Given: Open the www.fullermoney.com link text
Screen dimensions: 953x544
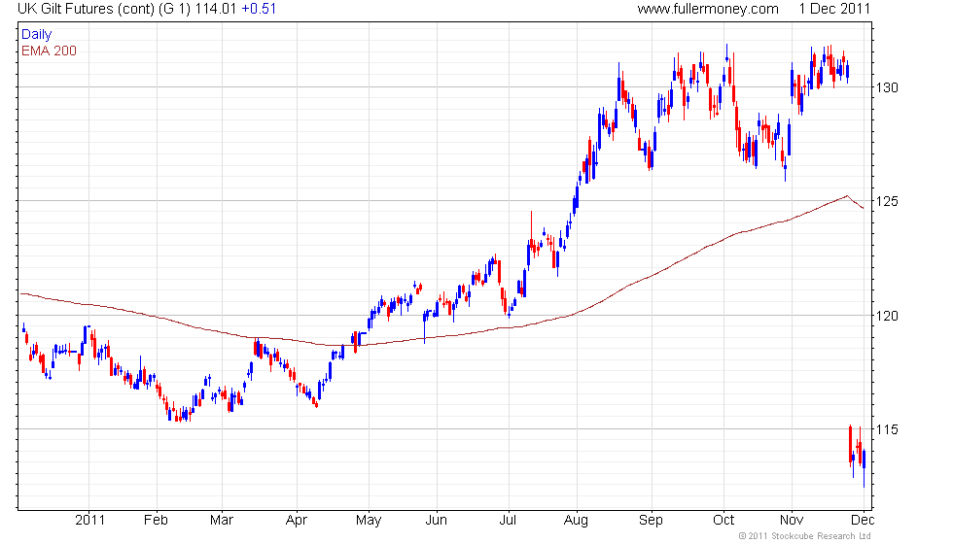Looking at the screenshot, I should click(x=708, y=9).
